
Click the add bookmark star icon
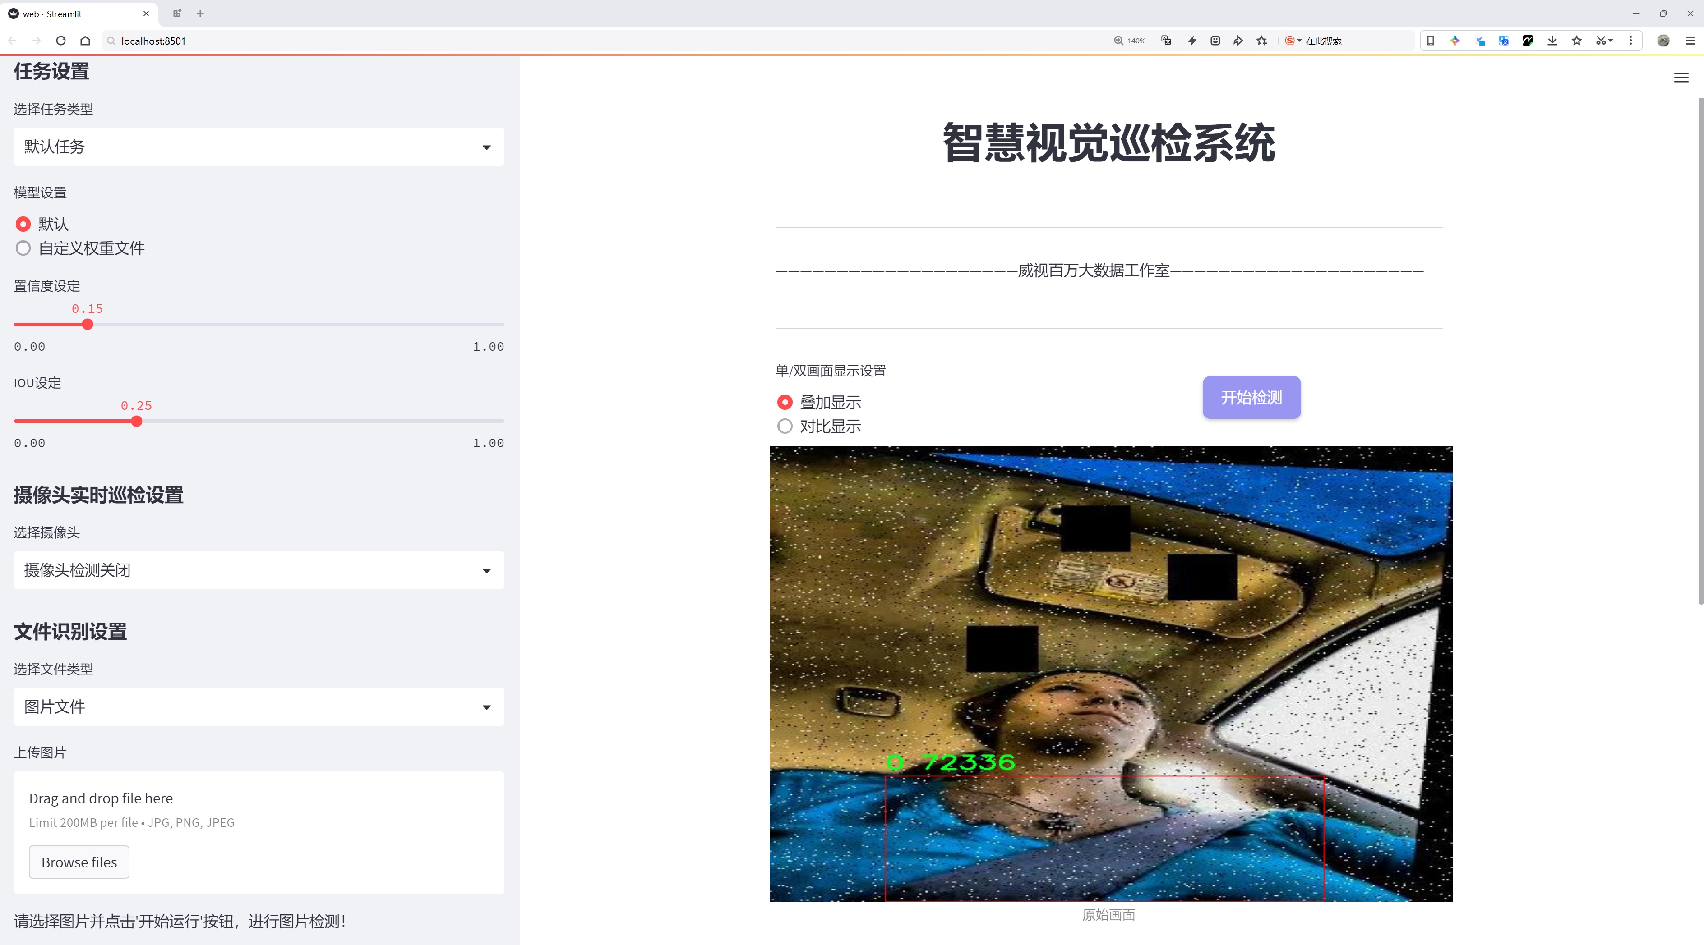tap(1261, 41)
